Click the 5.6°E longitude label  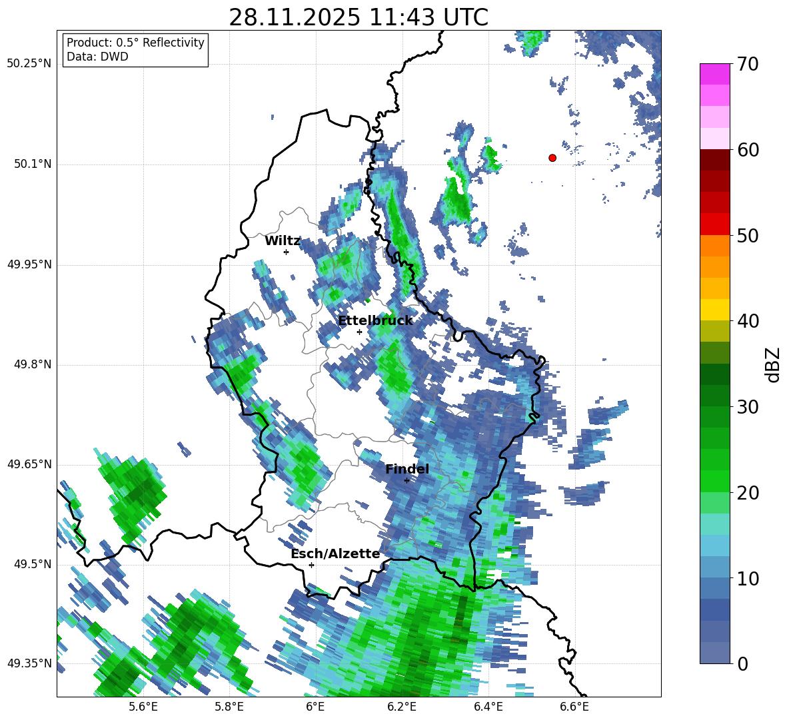(x=143, y=707)
